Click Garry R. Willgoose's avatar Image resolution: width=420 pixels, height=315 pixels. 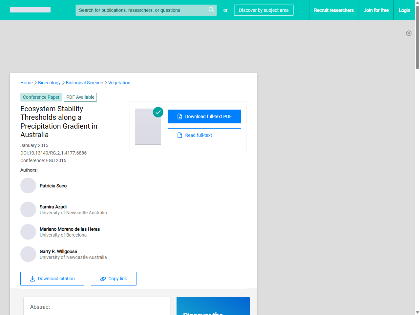pyautogui.click(x=28, y=254)
